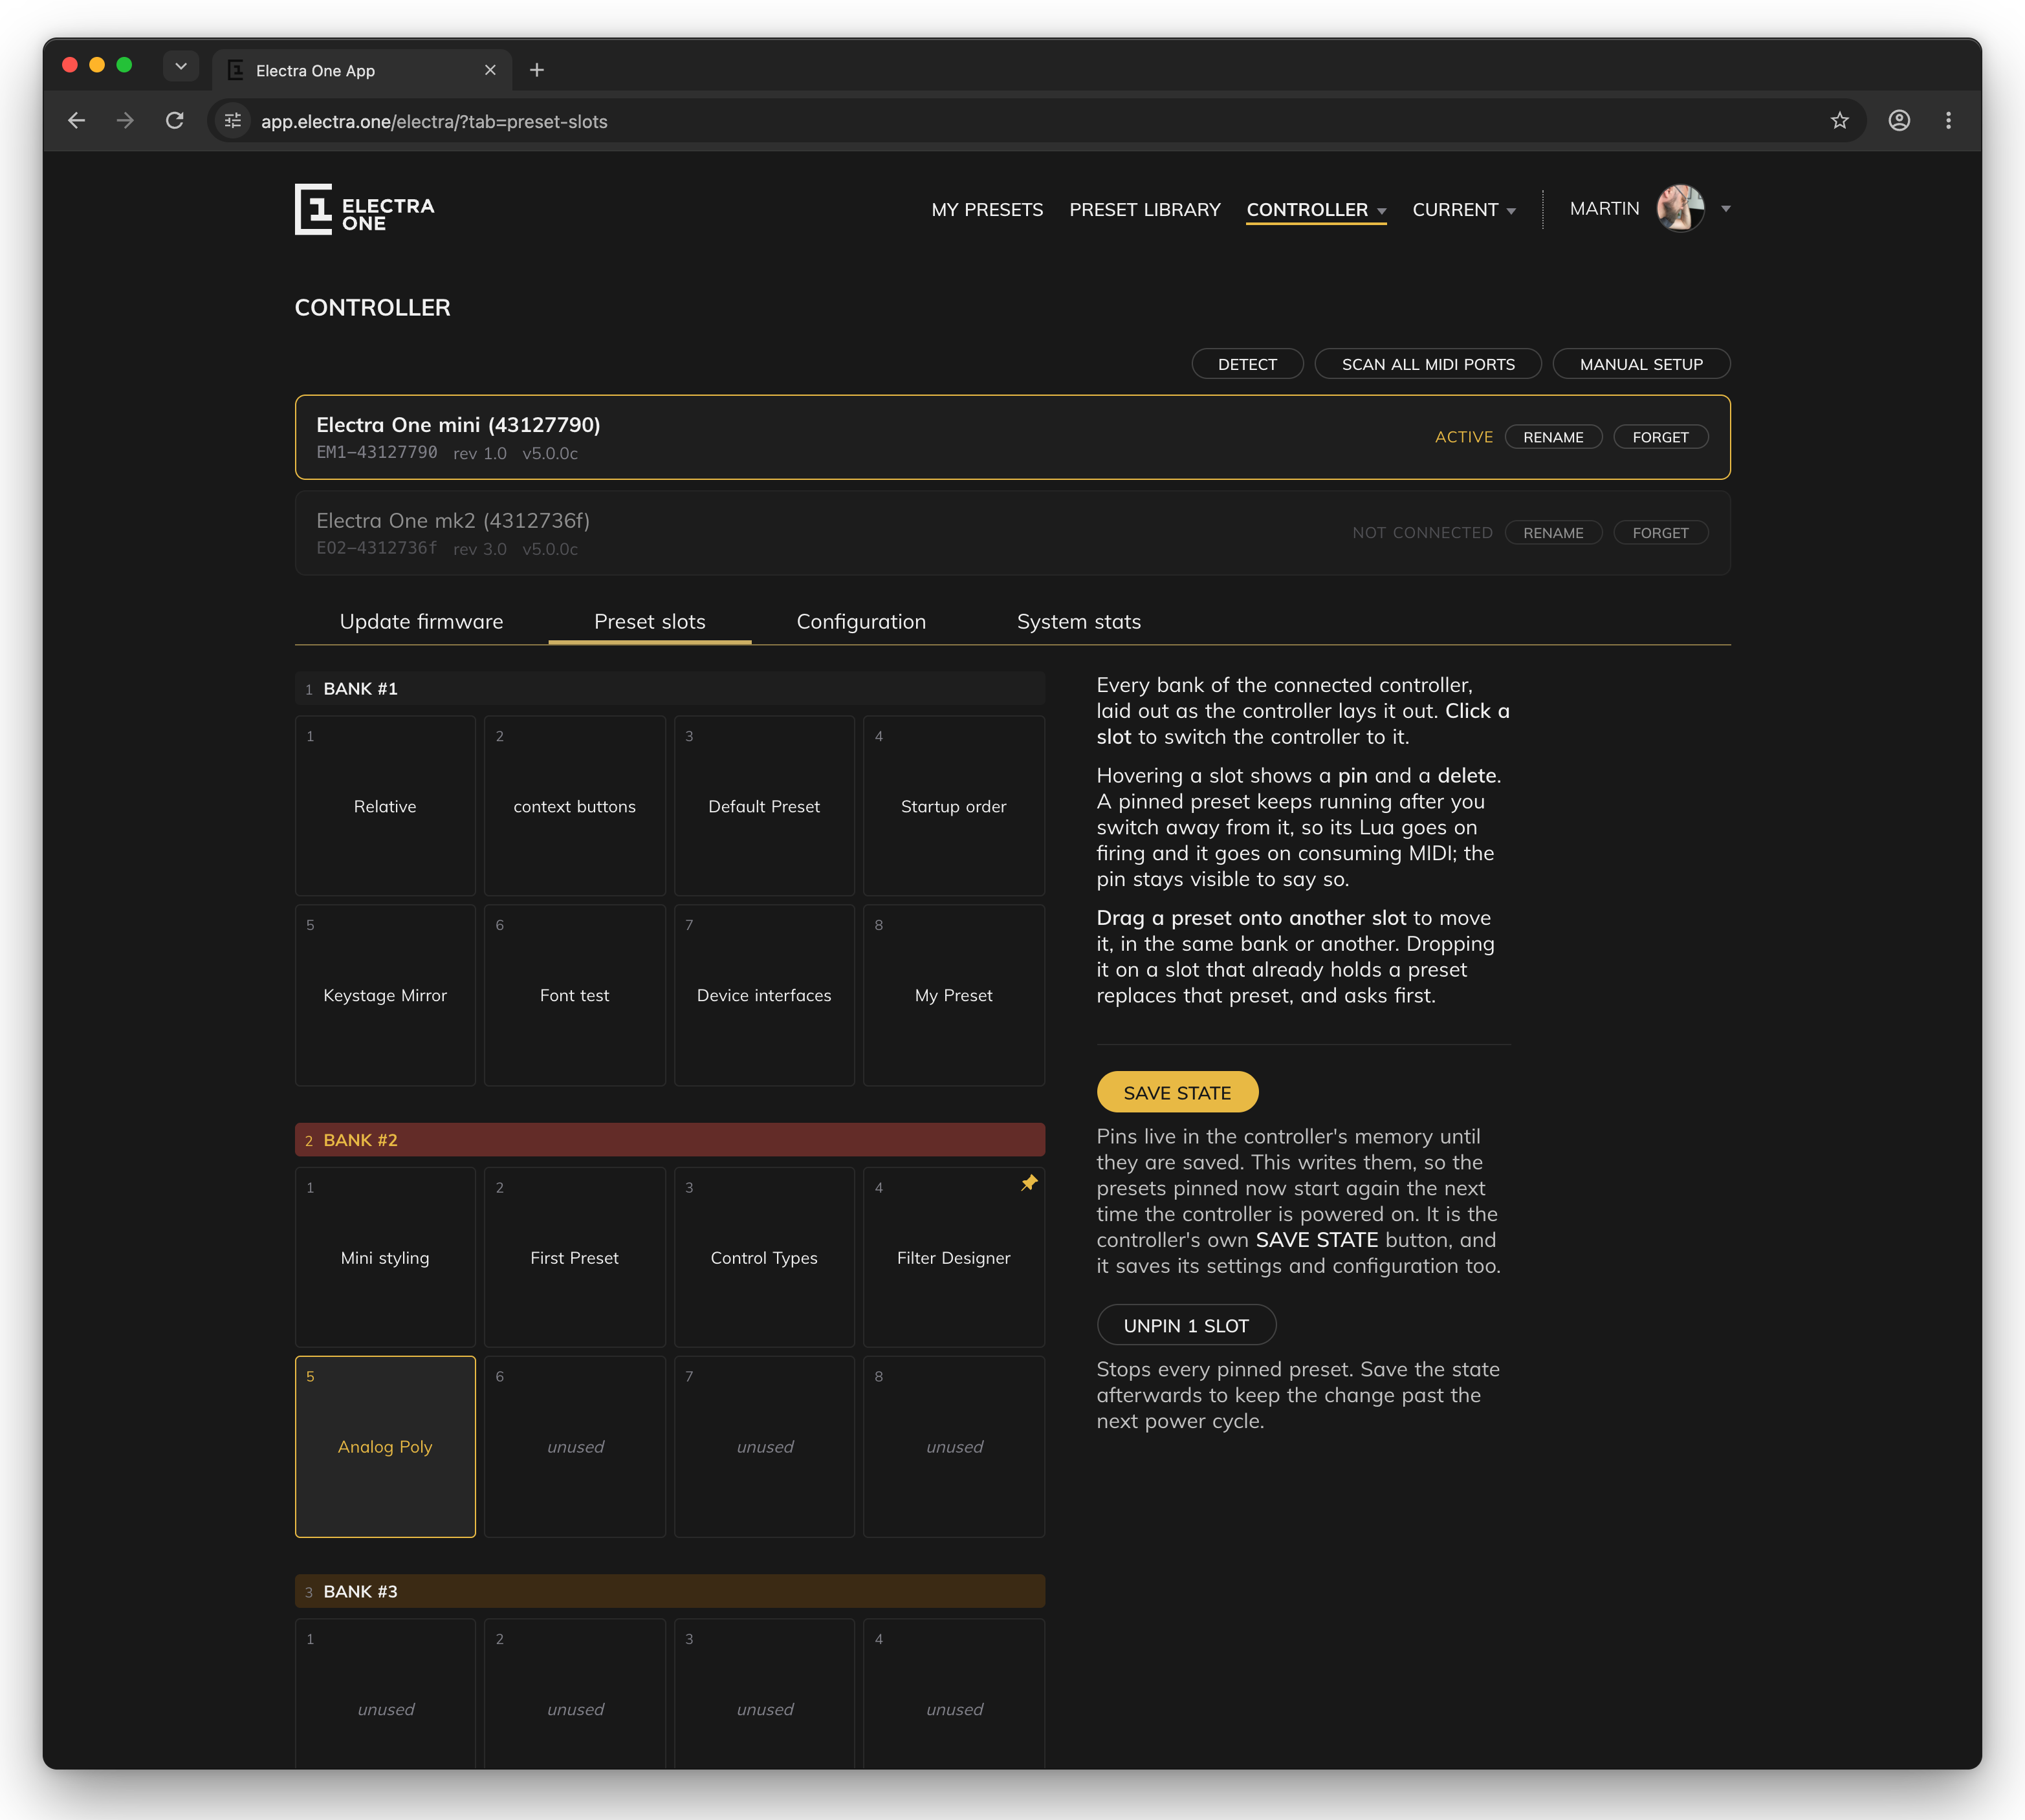Switch to the Startup order slot

954,806
